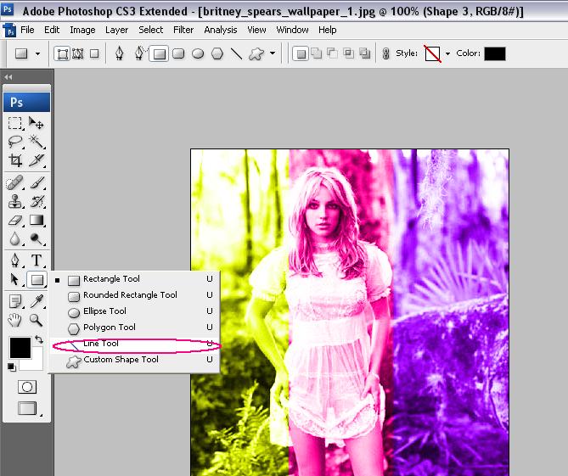The height and width of the screenshot is (476, 568).
Task: Toggle Quick Mask mode button
Action: pyautogui.click(x=27, y=386)
